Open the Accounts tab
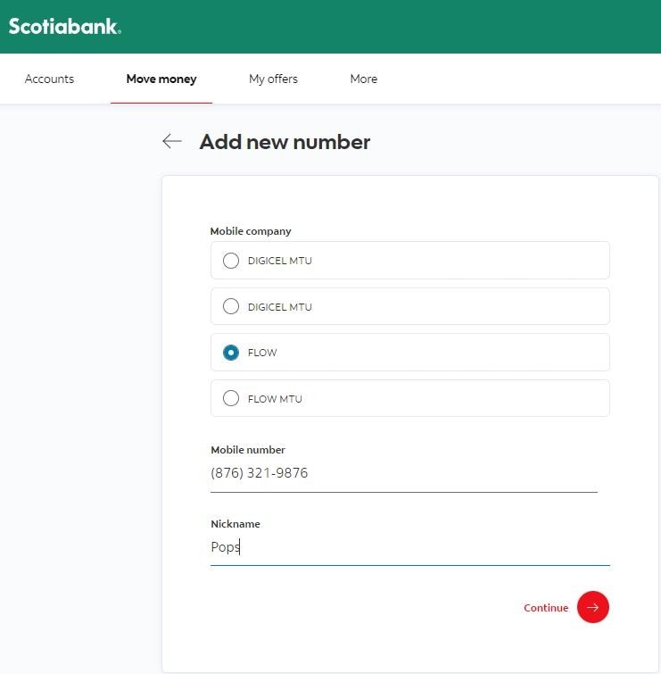661x674 pixels. click(49, 79)
